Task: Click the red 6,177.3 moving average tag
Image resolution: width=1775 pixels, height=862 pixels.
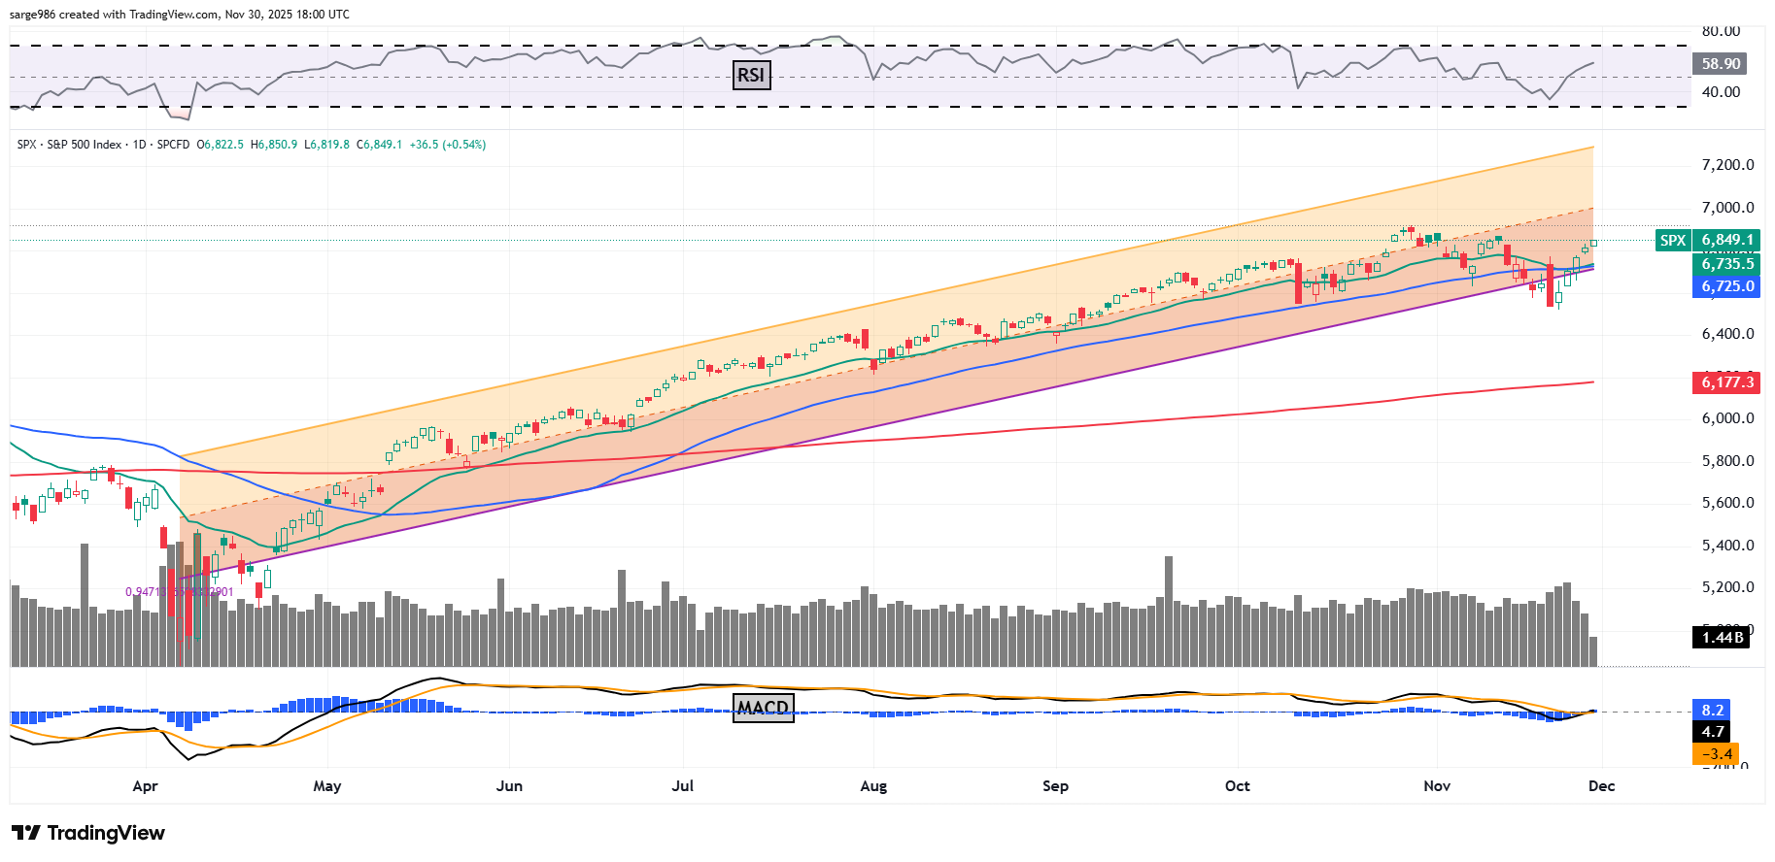Action: click(1726, 382)
